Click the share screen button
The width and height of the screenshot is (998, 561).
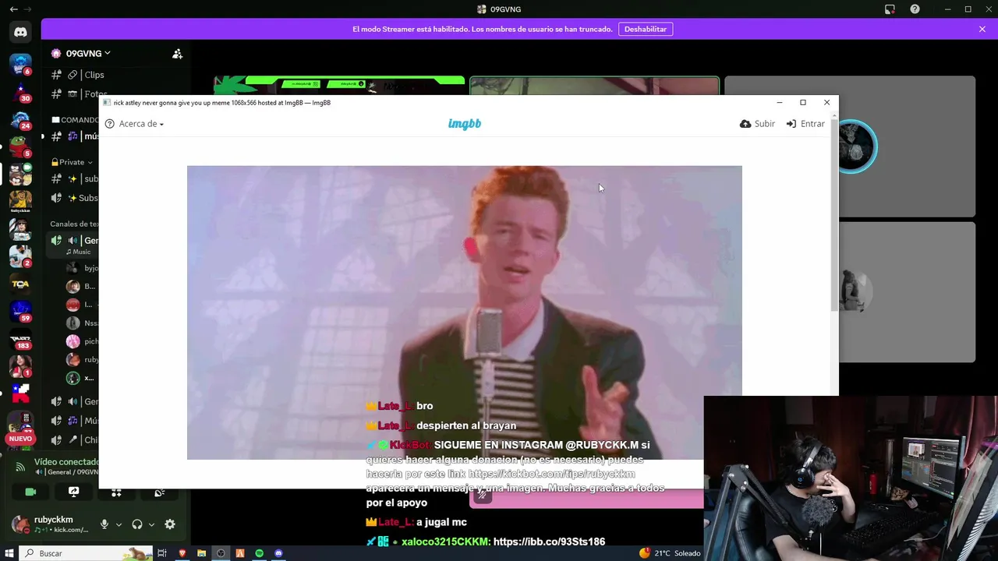(x=73, y=492)
